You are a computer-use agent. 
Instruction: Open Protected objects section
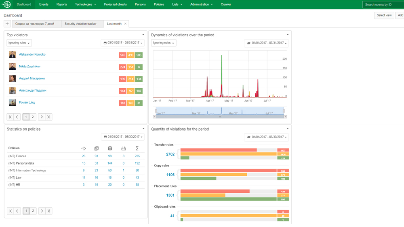tap(115, 4)
